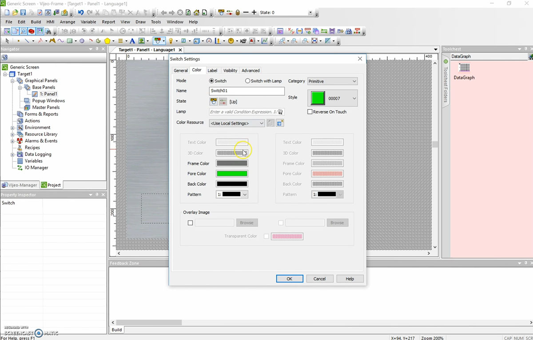Image resolution: width=533 pixels, height=340 pixels.
Task: Click the Frame Color swatch in left group
Action: 232,163
